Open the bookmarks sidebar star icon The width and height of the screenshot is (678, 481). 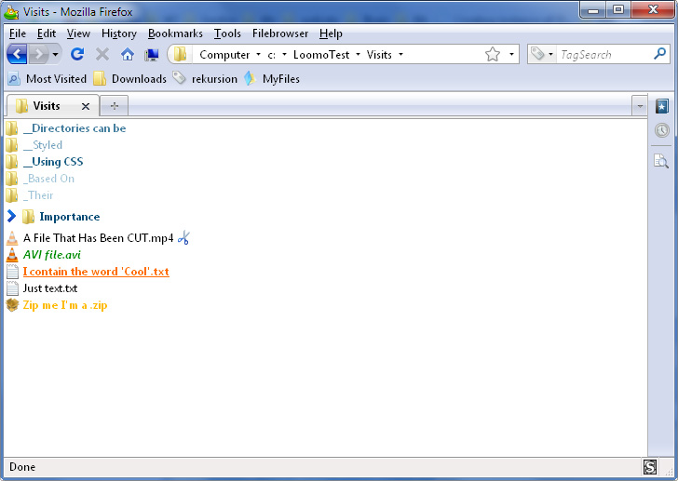(661, 106)
